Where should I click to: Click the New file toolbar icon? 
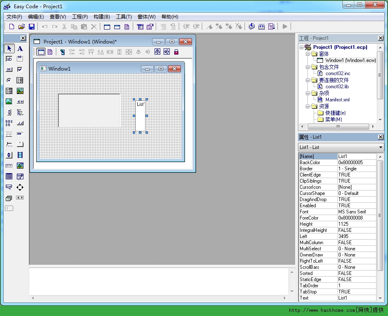click(x=12, y=26)
